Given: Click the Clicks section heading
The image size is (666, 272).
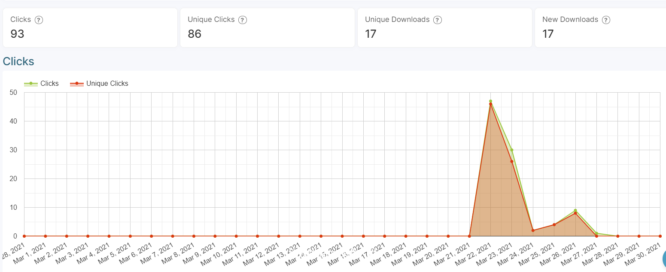Looking at the screenshot, I should pos(18,61).
